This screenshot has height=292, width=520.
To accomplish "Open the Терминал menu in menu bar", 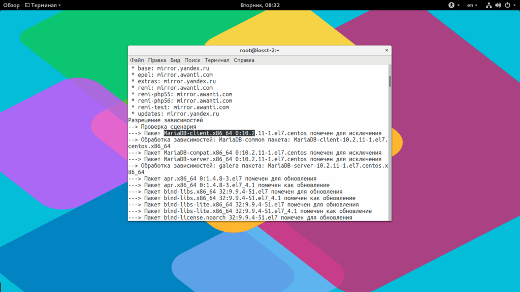I will click(x=217, y=60).
